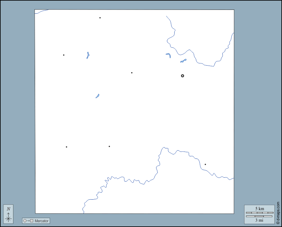Click the small isolated lake in the west-center
282x227 pixels.
98,96
